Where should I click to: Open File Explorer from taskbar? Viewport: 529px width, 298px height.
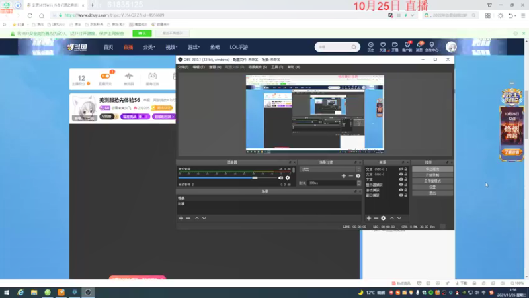[x=34, y=292]
